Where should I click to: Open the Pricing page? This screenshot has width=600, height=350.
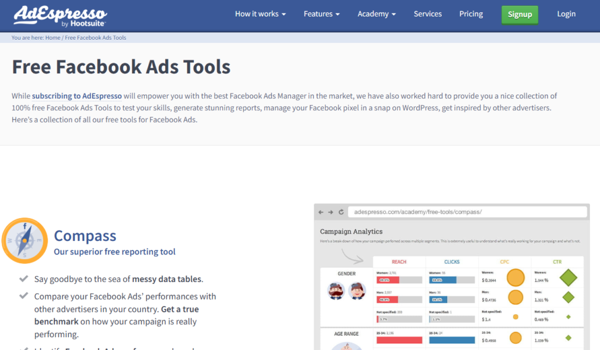click(471, 14)
